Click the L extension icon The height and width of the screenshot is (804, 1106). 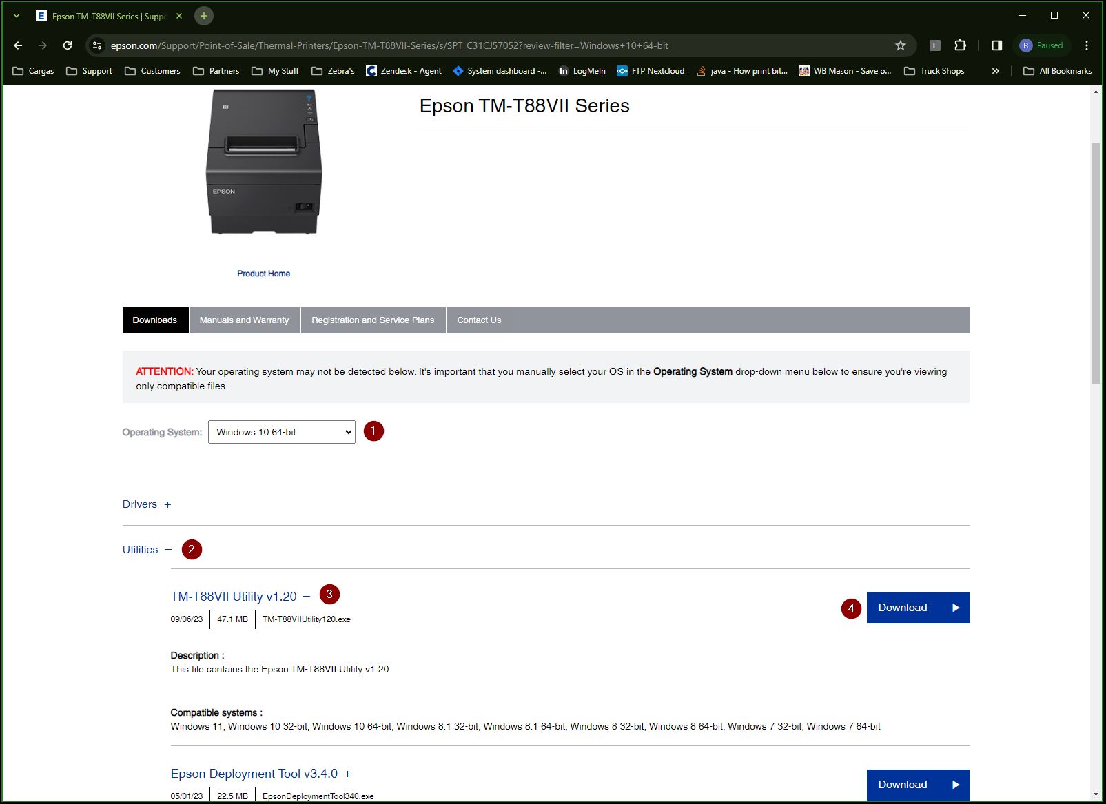(935, 45)
